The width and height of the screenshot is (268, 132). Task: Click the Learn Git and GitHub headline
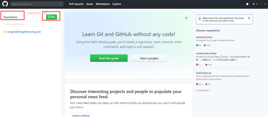point(129,34)
